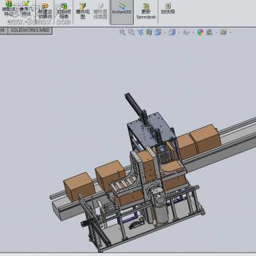256x256 pixels.
Task: Open the View Orientation dropdown arrow
Action: click(x=164, y=33)
